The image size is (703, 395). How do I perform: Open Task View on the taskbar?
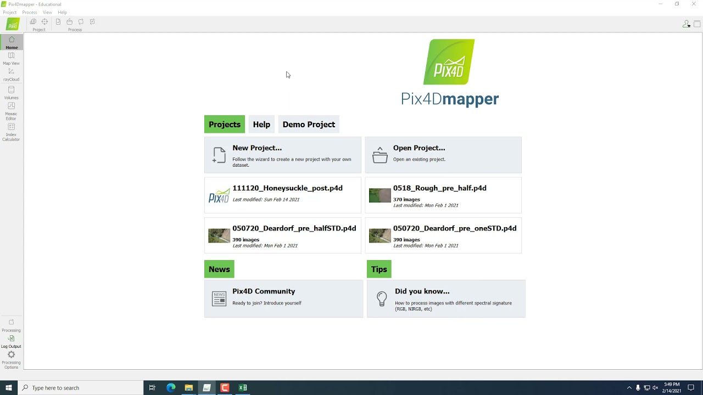[x=152, y=388]
